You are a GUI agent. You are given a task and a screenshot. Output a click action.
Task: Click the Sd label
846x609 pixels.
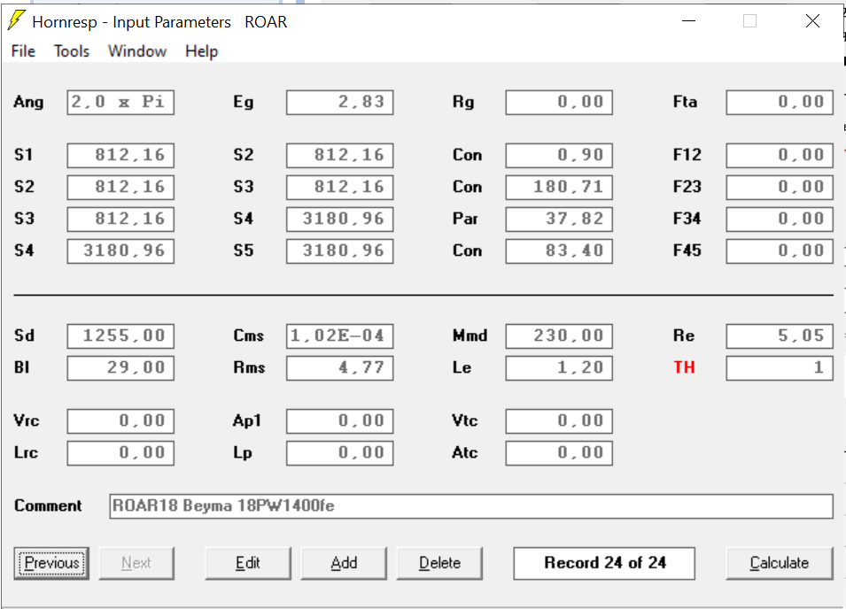click(24, 335)
